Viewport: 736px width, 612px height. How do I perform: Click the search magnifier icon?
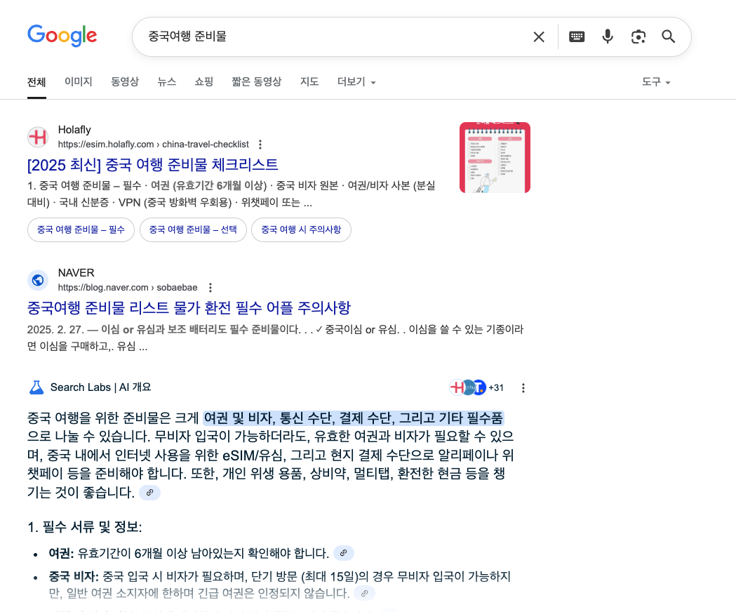tap(668, 36)
